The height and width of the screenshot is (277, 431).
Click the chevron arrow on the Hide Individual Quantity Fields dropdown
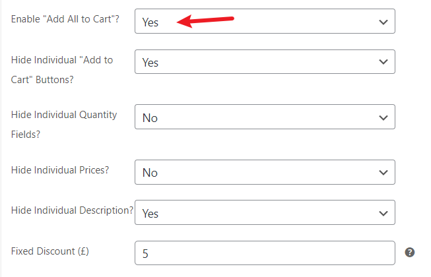tap(383, 118)
